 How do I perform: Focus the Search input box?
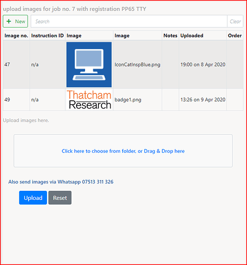click(129, 21)
